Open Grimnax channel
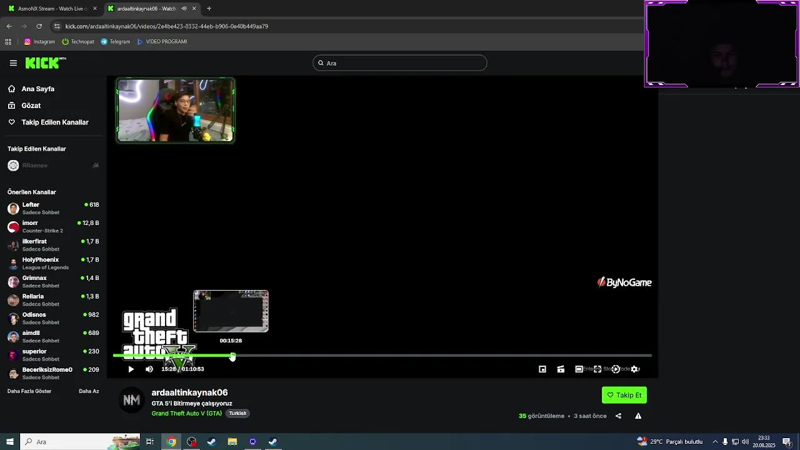 point(53,281)
